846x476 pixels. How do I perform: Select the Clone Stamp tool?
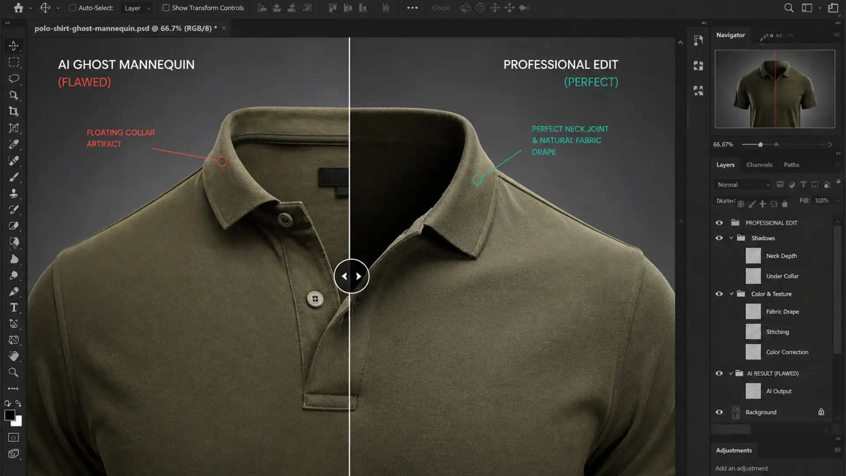(14, 193)
